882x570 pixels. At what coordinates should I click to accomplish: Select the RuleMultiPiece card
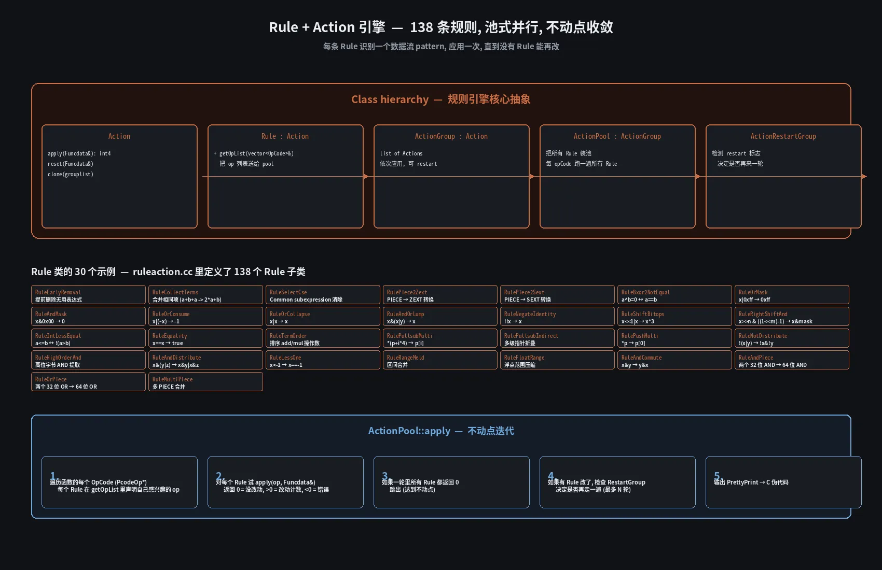point(205,382)
